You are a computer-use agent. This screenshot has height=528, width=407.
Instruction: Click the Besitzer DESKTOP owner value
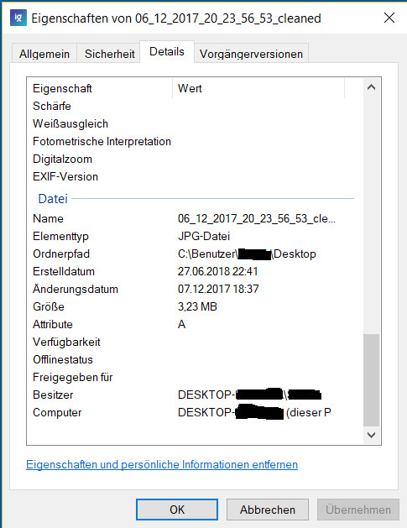249,395
